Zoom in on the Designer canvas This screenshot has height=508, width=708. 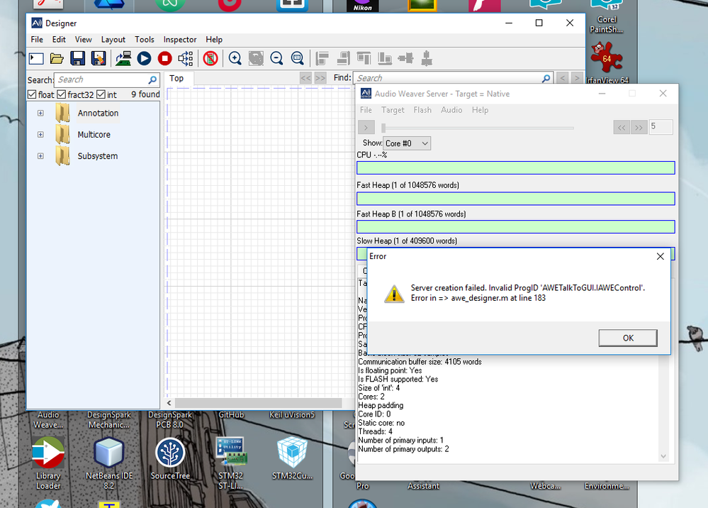(235, 58)
